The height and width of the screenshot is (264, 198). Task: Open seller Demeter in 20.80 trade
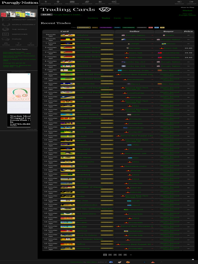coord(135,48)
